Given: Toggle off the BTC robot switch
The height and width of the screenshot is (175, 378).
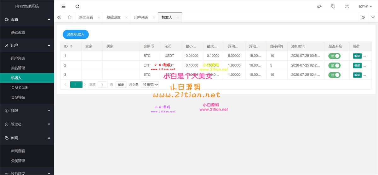Looking at the screenshot, I should (x=334, y=56).
